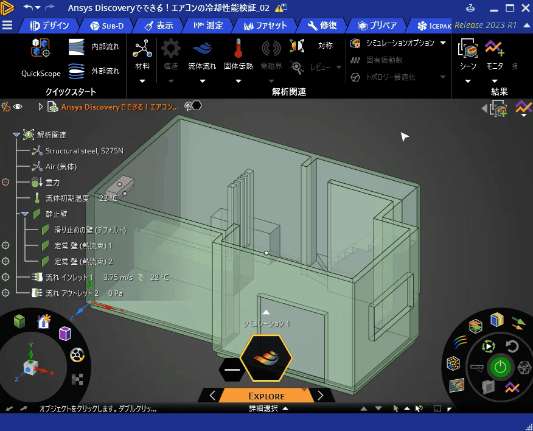Viewport: 533px width, 431px height.
Task: Switch to the SUB-D tab
Action: click(x=106, y=26)
